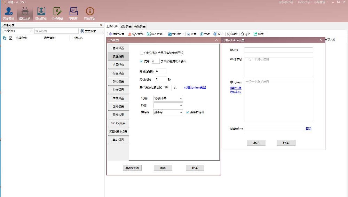Open the store info circled-i icon
Screen dimensions: 348x197
[90, 11]
